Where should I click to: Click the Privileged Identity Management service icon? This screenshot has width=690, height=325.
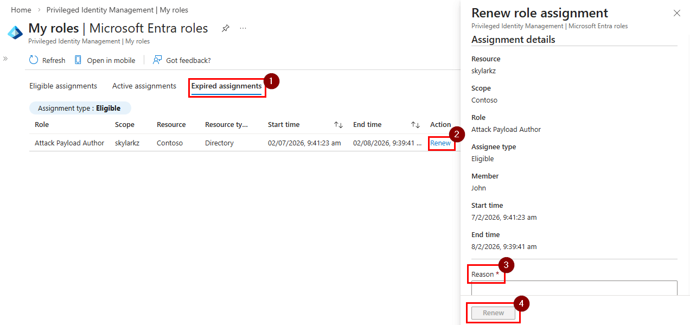coord(15,33)
